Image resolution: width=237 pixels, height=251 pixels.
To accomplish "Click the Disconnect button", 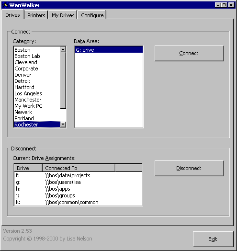I will [189, 168].
